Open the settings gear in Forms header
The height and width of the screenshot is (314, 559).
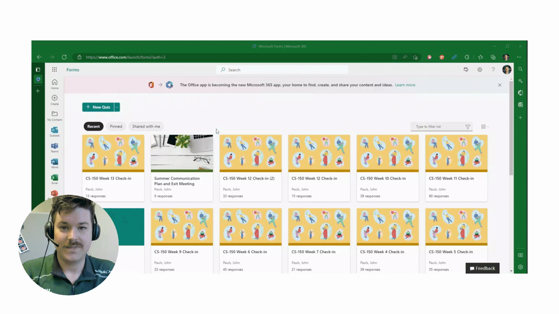pos(480,70)
